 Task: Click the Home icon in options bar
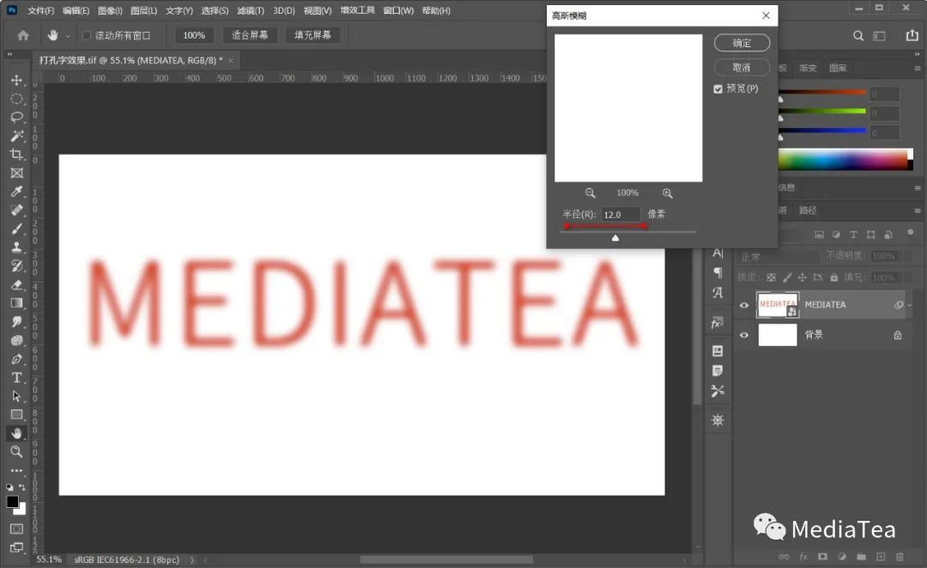coord(23,35)
